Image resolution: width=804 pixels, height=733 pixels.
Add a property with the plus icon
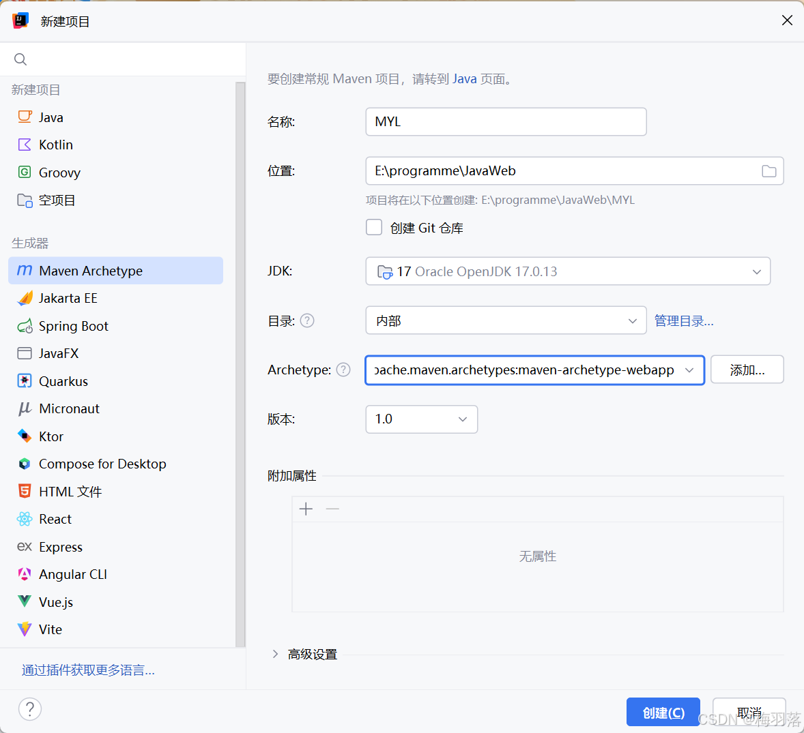(306, 509)
